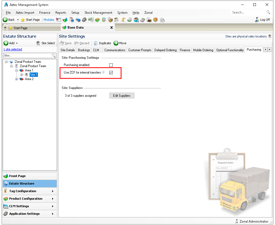Close the Base Data tab

tap(112, 27)
